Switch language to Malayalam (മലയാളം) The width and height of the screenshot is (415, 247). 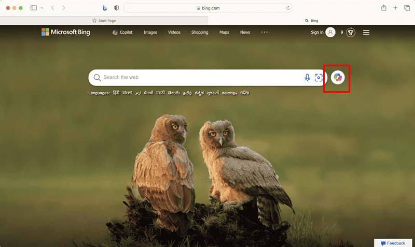coord(229,93)
